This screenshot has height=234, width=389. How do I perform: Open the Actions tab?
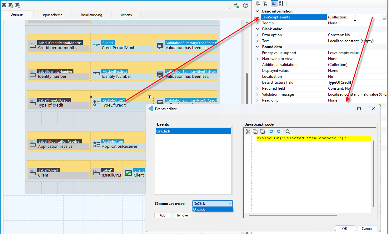pos(126,15)
